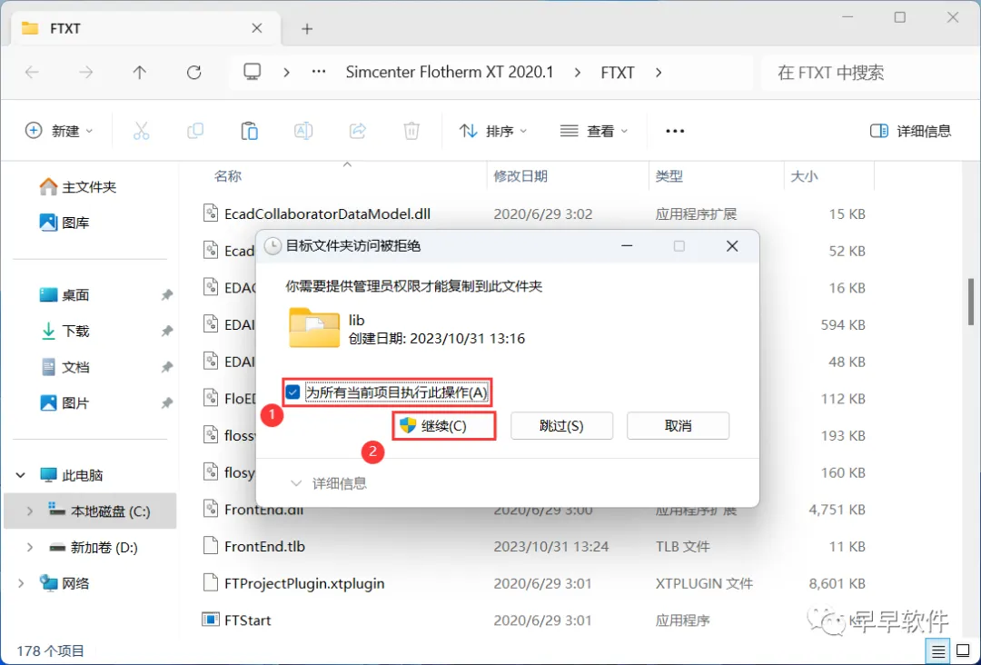Click the 取消 button
The image size is (981, 665).
tap(679, 426)
